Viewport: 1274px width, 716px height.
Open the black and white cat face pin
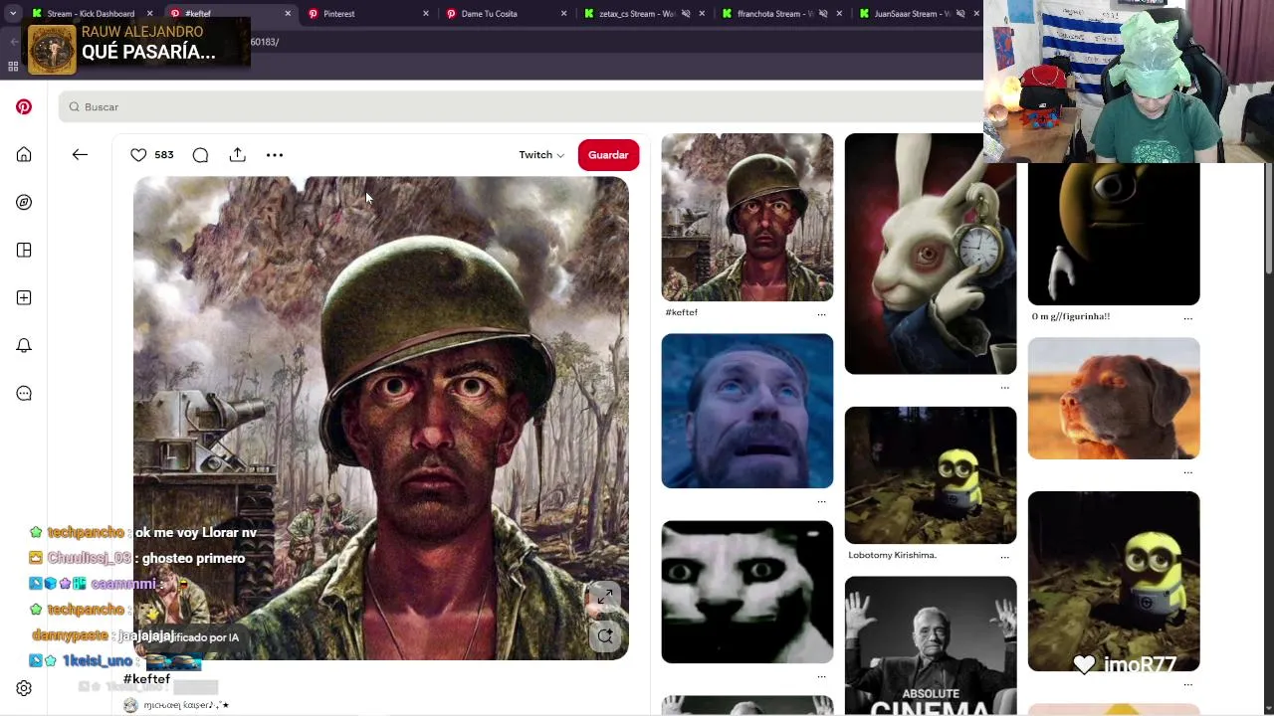coord(747,592)
